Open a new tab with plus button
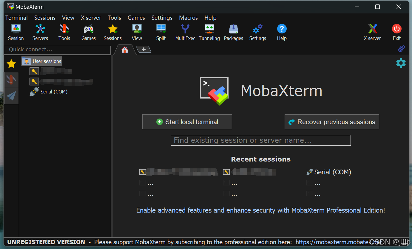412x249 pixels. 143,50
